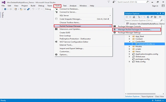166x102 pixels.
Task: Select ApplicationInsights.config in tree
Action: [147, 54]
